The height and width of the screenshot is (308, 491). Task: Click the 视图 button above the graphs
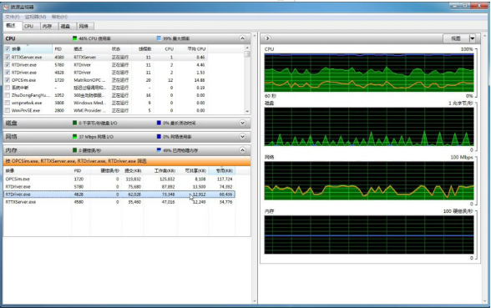(456, 38)
